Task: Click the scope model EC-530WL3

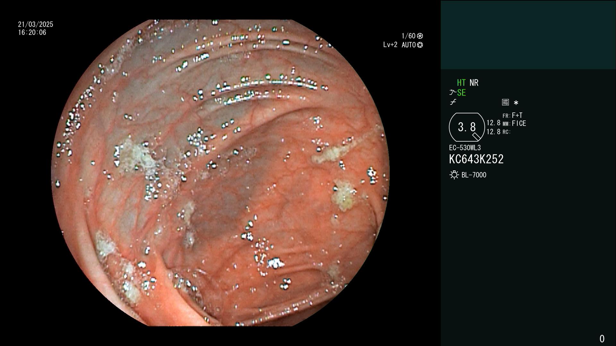Action: pyautogui.click(x=465, y=148)
